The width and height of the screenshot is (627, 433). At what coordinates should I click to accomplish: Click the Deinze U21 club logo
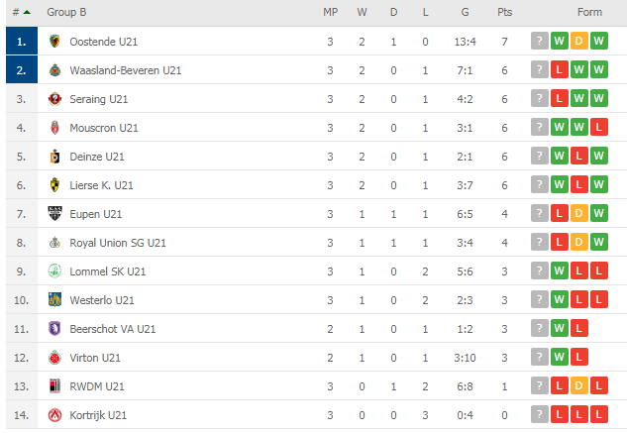[x=54, y=157]
